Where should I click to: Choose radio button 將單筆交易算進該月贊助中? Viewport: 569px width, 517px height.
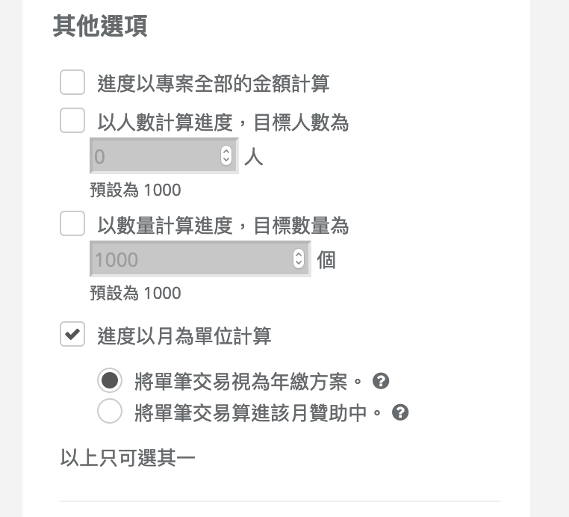pyautogui.click(x=110, y=411)
